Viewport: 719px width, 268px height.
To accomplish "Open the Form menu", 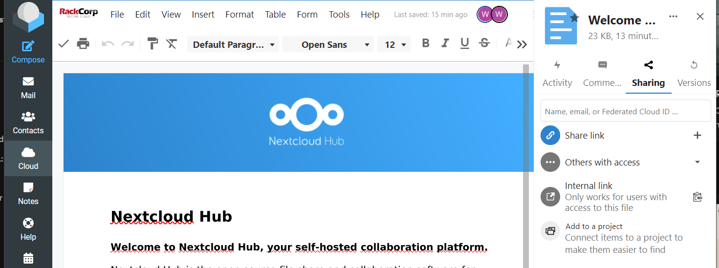I will [x=307, y=15].
